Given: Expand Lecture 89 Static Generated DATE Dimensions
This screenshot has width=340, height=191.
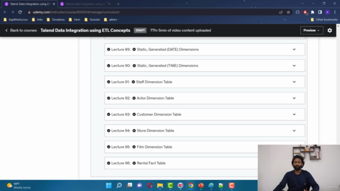Looking at the screenshot, I should pyautogui.click(x=294, y=49).
